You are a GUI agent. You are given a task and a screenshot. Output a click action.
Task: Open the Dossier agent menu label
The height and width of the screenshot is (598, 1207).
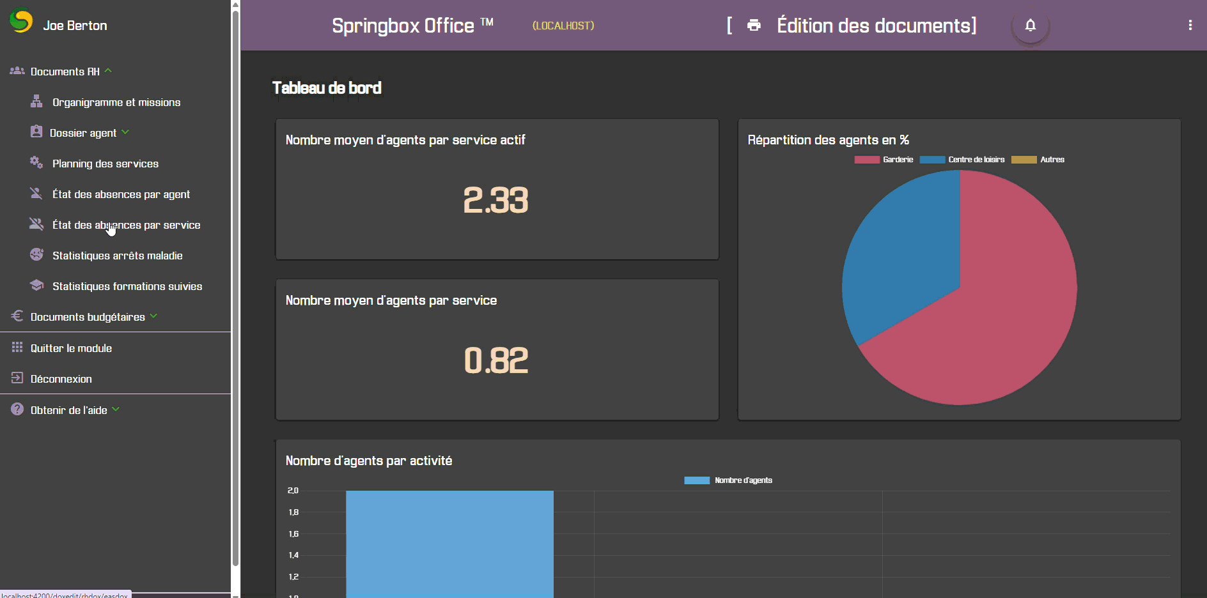(x=83, y=133)
